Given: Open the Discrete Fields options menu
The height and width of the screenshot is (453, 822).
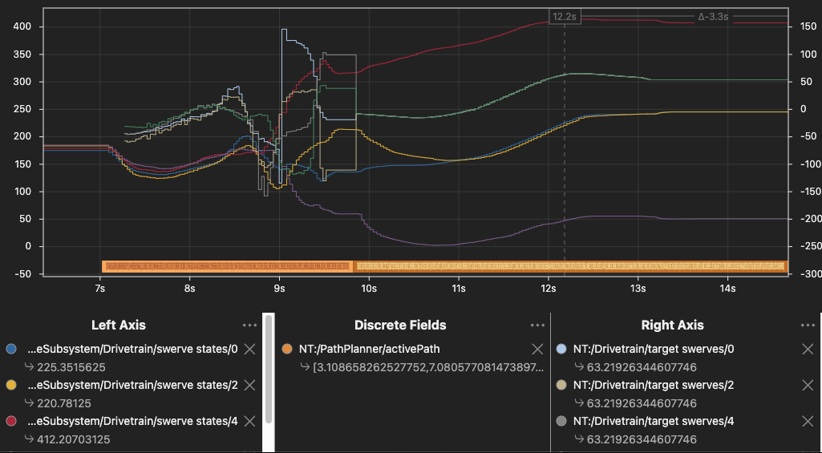Looking at the screenshot, I should coord(537,326).
